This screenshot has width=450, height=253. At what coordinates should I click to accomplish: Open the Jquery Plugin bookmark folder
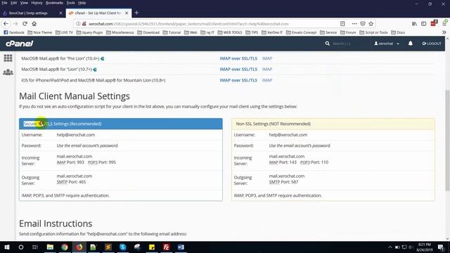[x=89, y=32]
